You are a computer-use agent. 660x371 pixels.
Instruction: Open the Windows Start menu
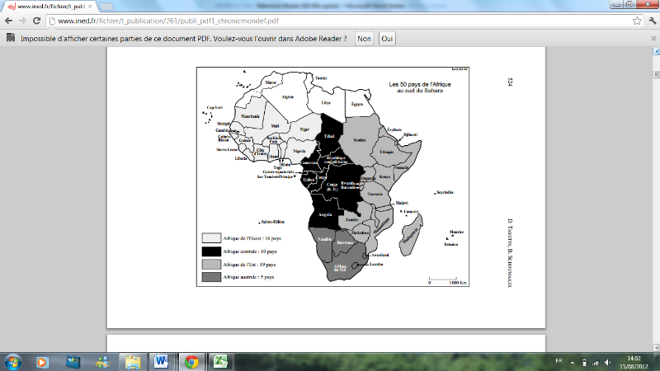click(14, 361)
